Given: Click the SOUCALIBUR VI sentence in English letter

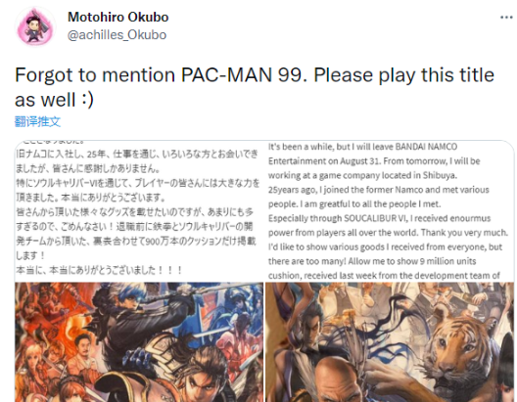Looking at the screenshot, I should [379, 219].
